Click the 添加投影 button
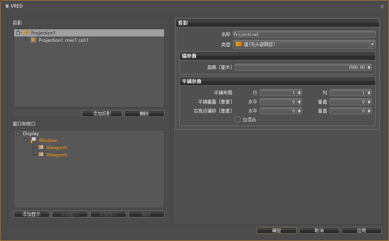The height and width of the screenshot is (241, 389). point(102,113)
